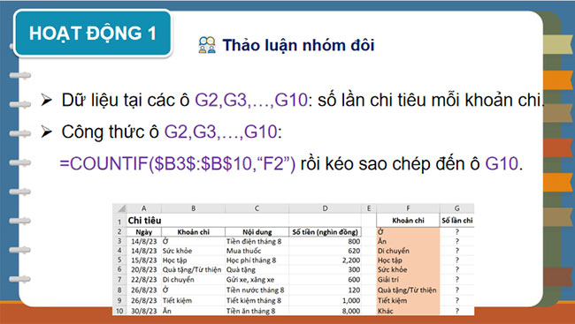Click 'Mua thuốc' cell
575x324 pixels.
pyautogui.click(x=257, y=251)
